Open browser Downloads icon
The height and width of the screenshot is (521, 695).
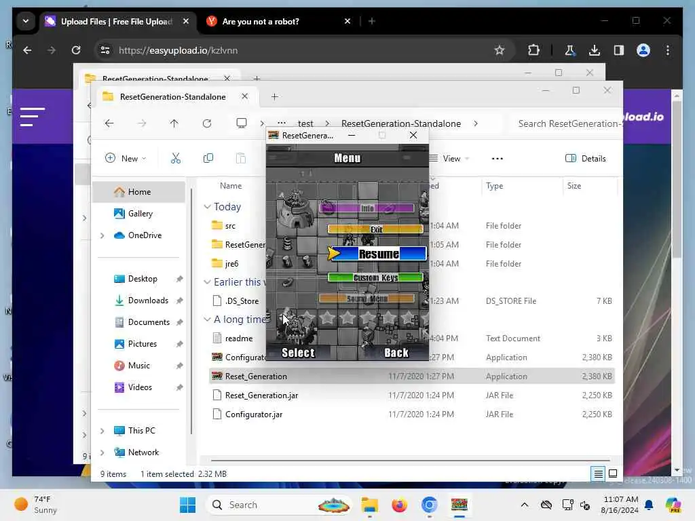pyautogui.click(x=595, y=50)
